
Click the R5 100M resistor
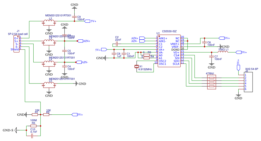33,126
